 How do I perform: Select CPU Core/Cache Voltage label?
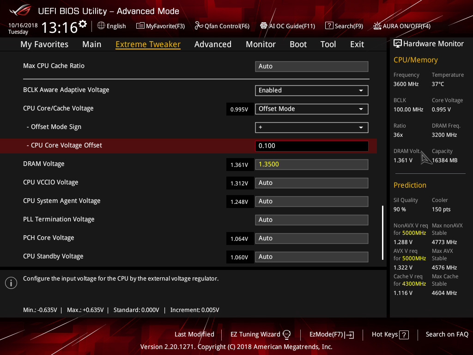tap(58, 108)
